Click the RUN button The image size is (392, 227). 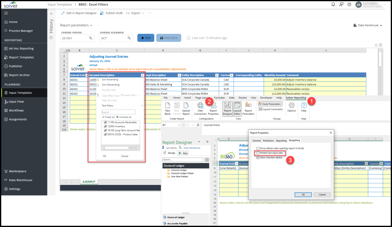coord(146,38)
